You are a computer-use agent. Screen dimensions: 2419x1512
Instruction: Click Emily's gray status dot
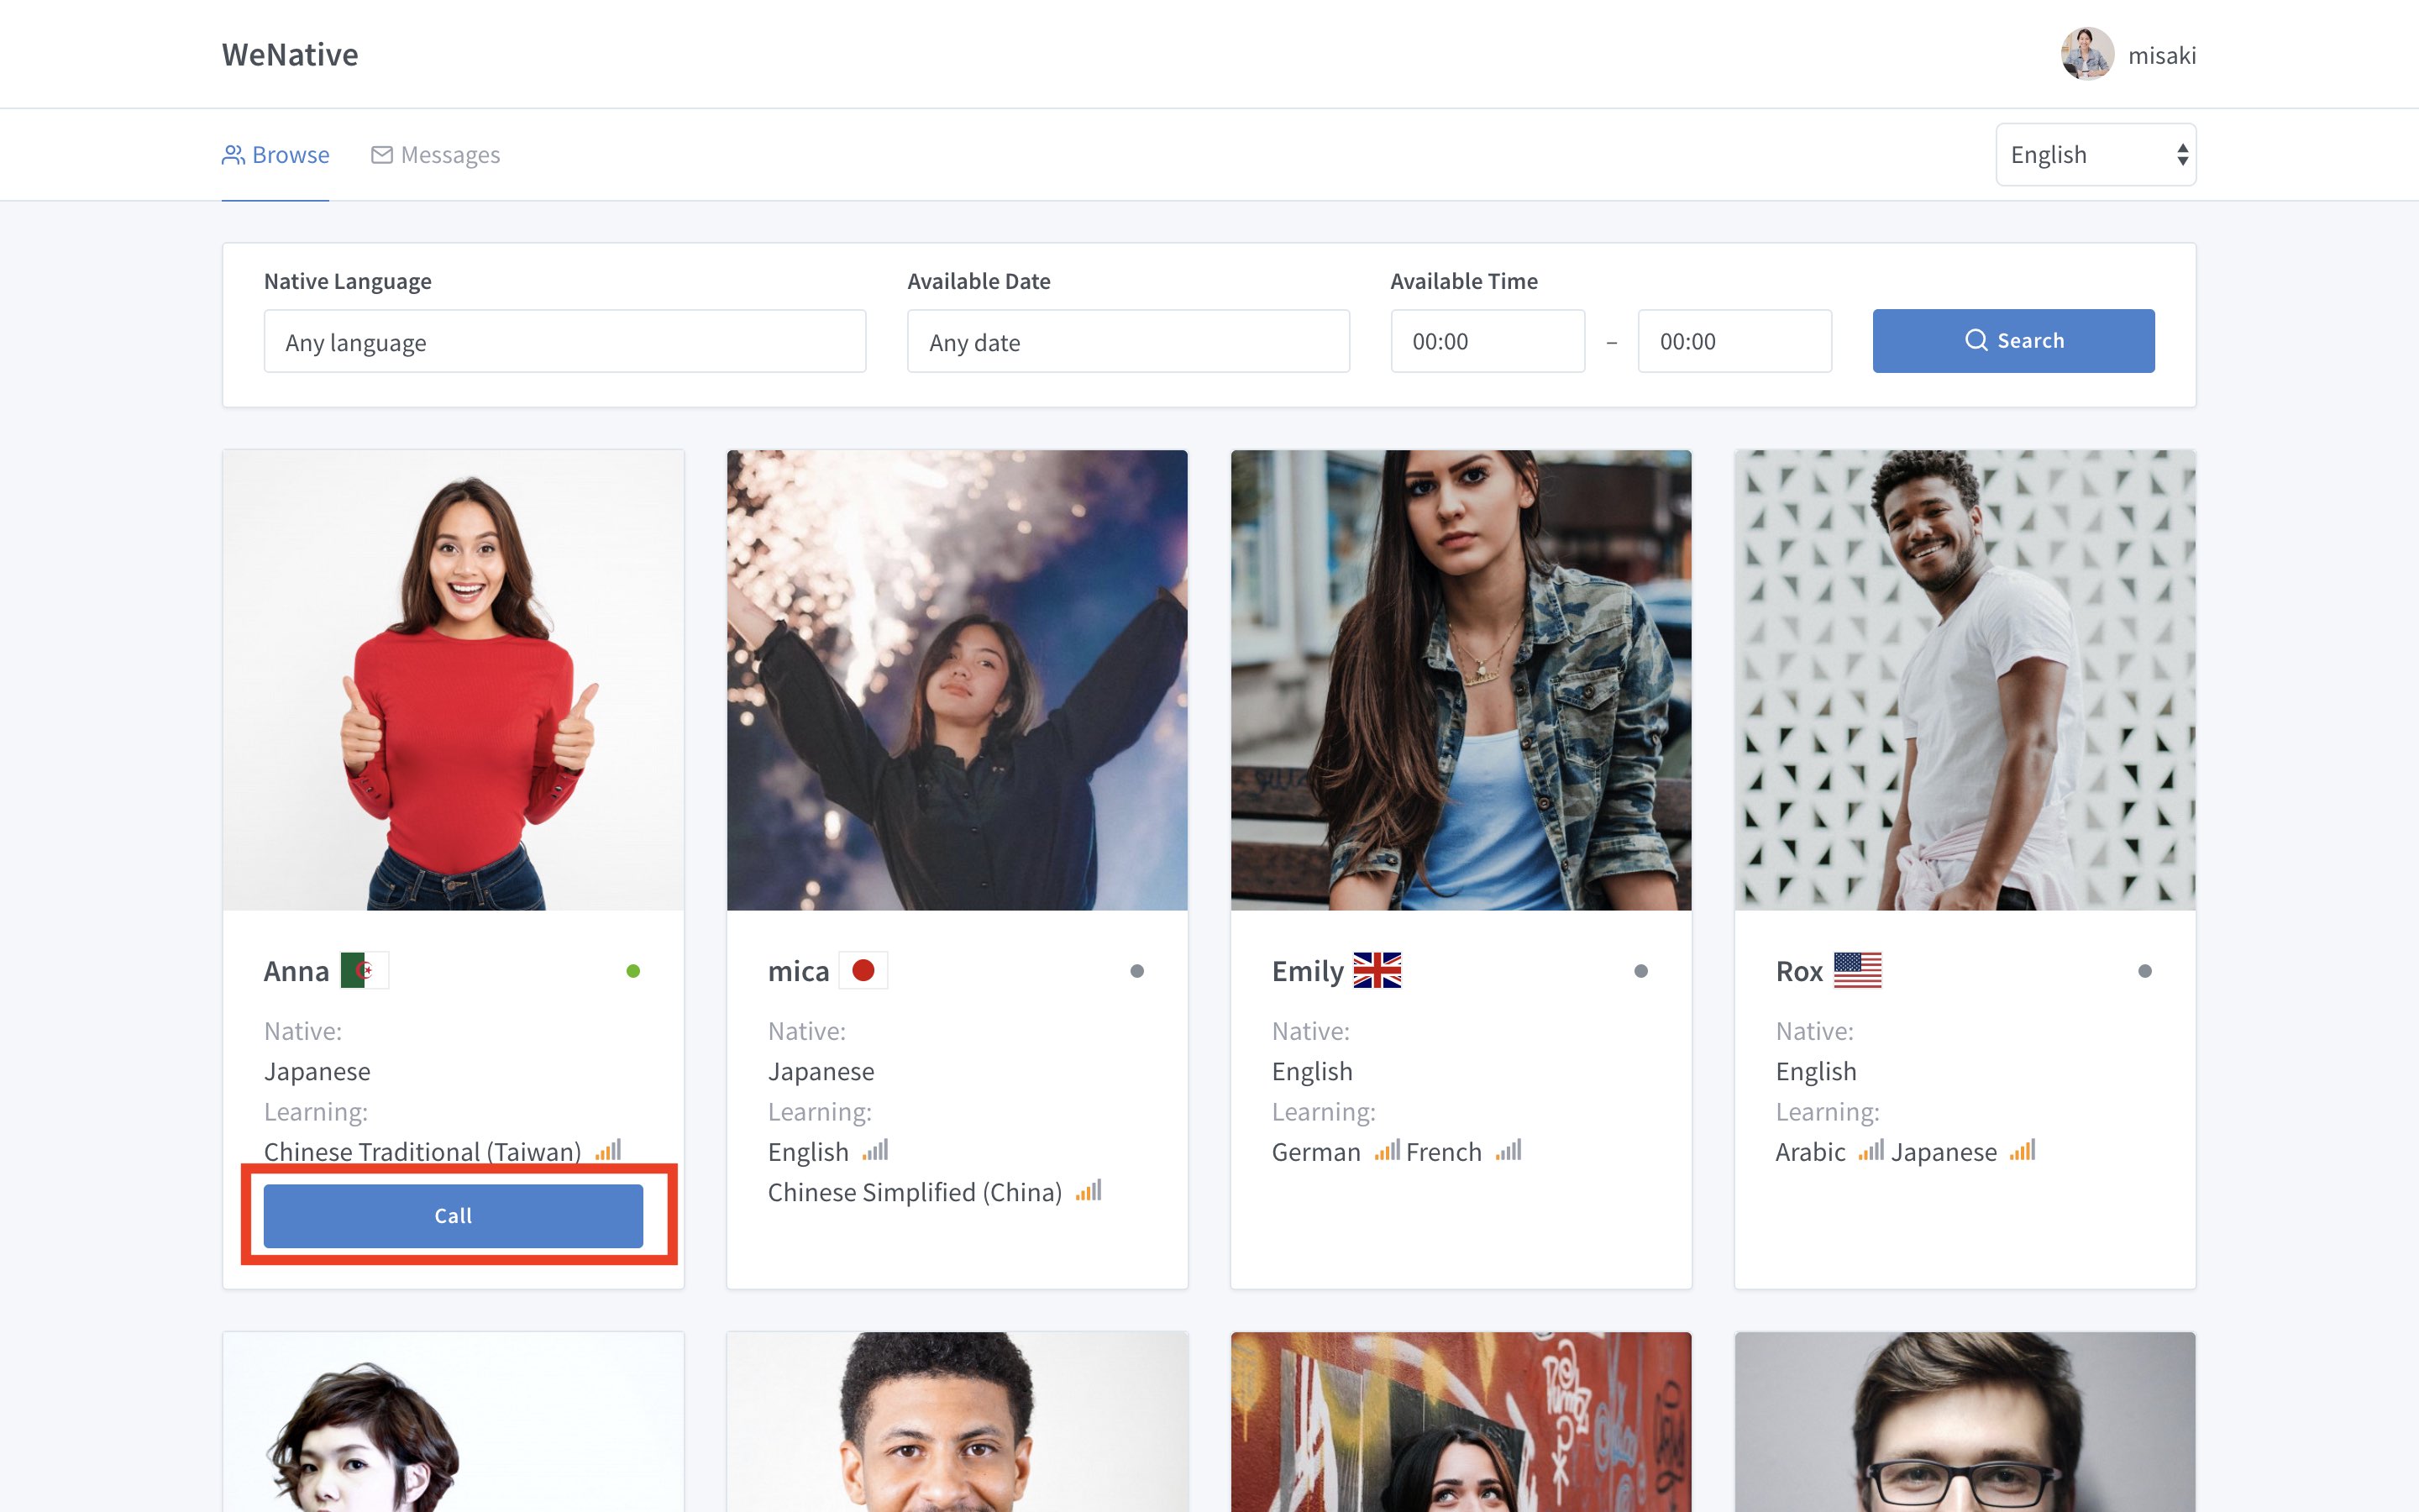(1640, 971)
